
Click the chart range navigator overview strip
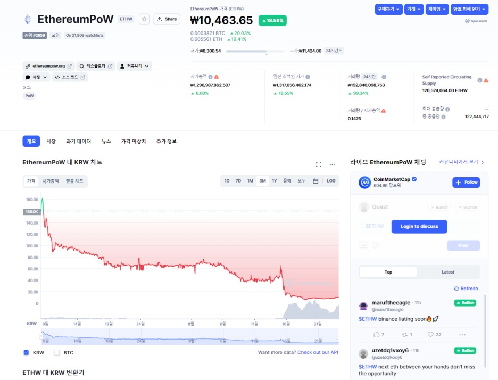pyautogui.click(x=190, y=336)
